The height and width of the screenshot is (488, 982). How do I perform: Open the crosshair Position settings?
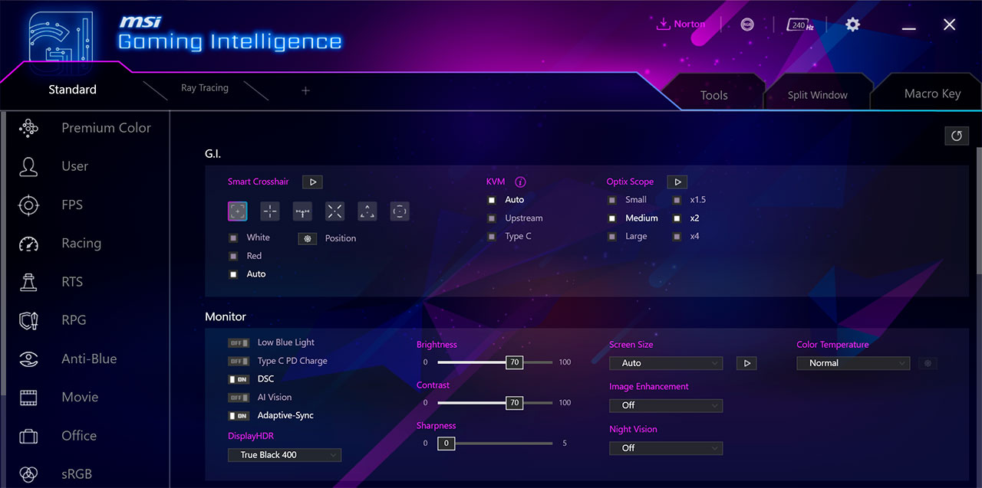tap(308, 238)
